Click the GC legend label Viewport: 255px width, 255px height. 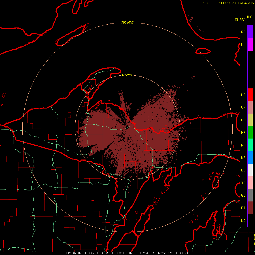(243, 195)
